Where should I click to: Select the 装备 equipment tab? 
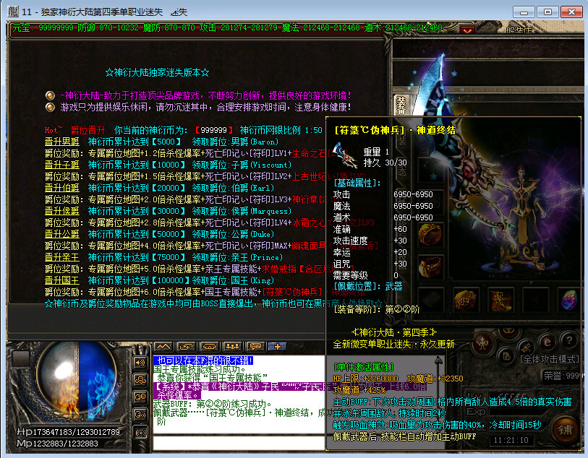(x=401, y=105)
